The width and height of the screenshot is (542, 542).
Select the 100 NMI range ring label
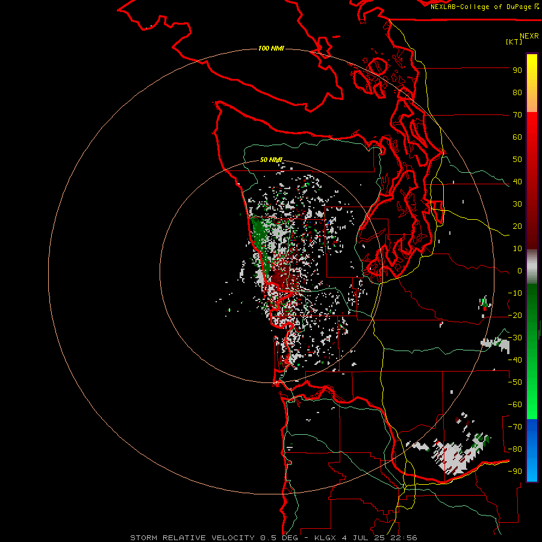coord(271,48)
